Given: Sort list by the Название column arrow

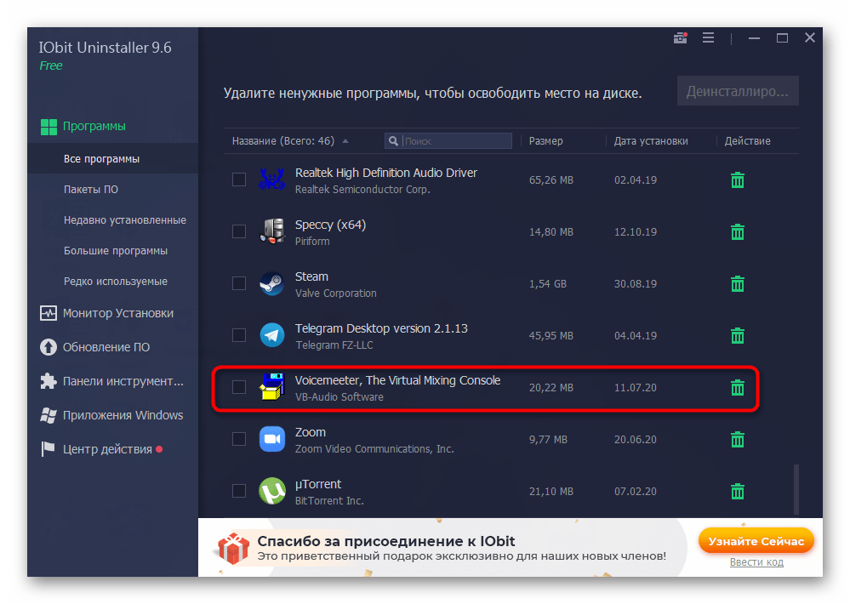Looking at the screenshot, I should [x=345, y=141].
